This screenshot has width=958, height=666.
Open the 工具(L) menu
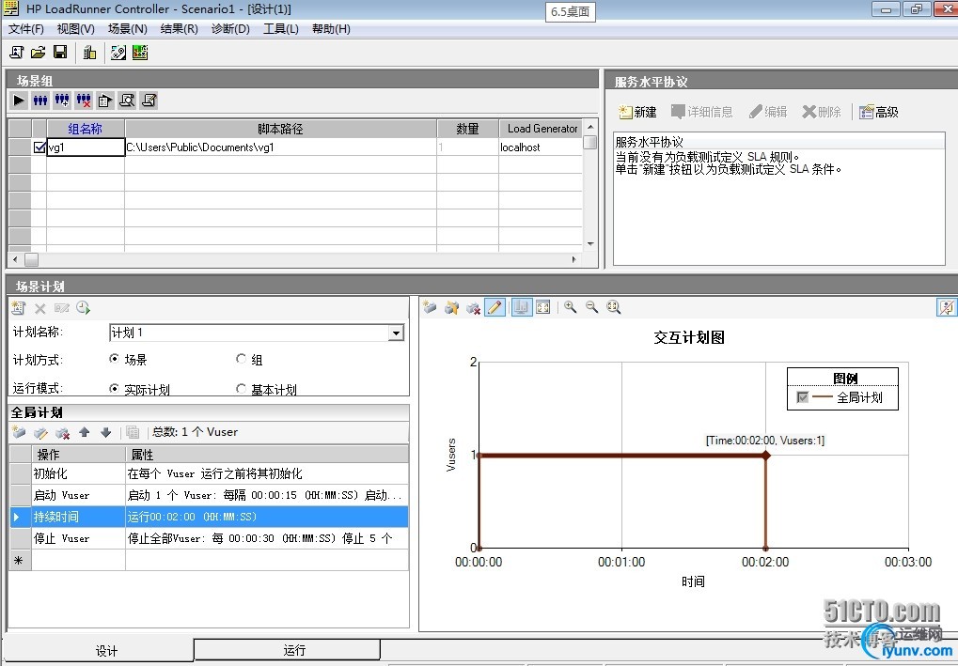[280, 29]
